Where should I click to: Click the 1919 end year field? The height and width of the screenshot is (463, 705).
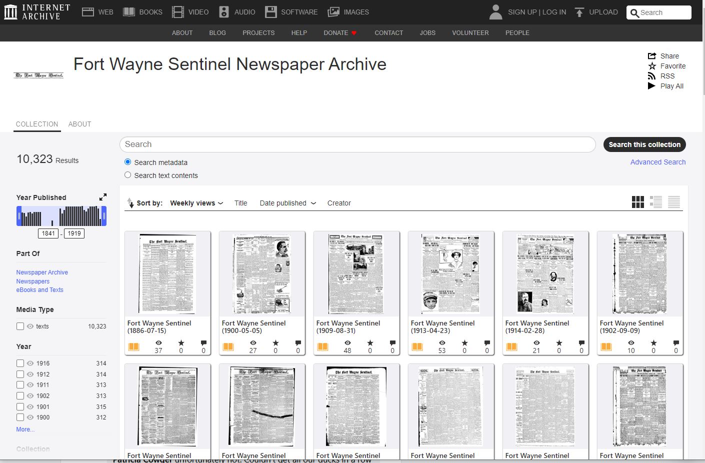[74, 233]
